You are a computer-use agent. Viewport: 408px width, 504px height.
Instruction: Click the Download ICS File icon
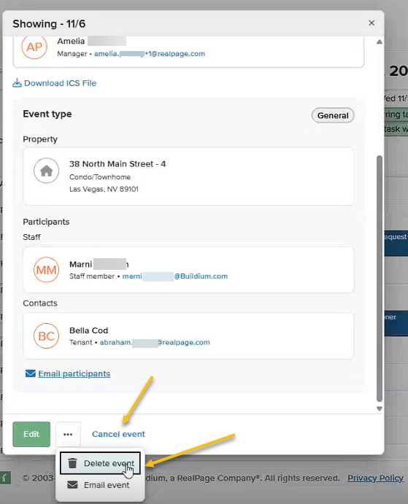coord(17,83)
